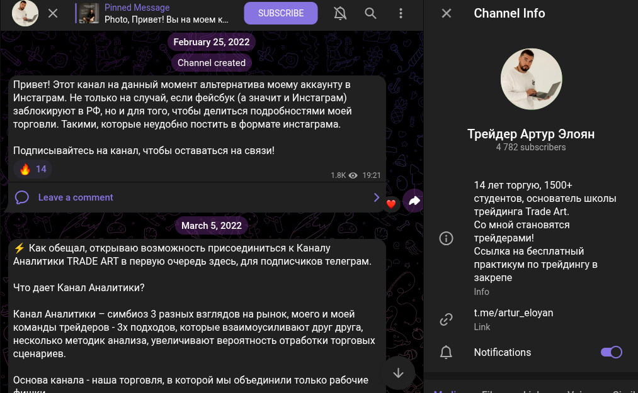638x393 pixels.
Task: Click the link chain icon
Action: point(446,319)
